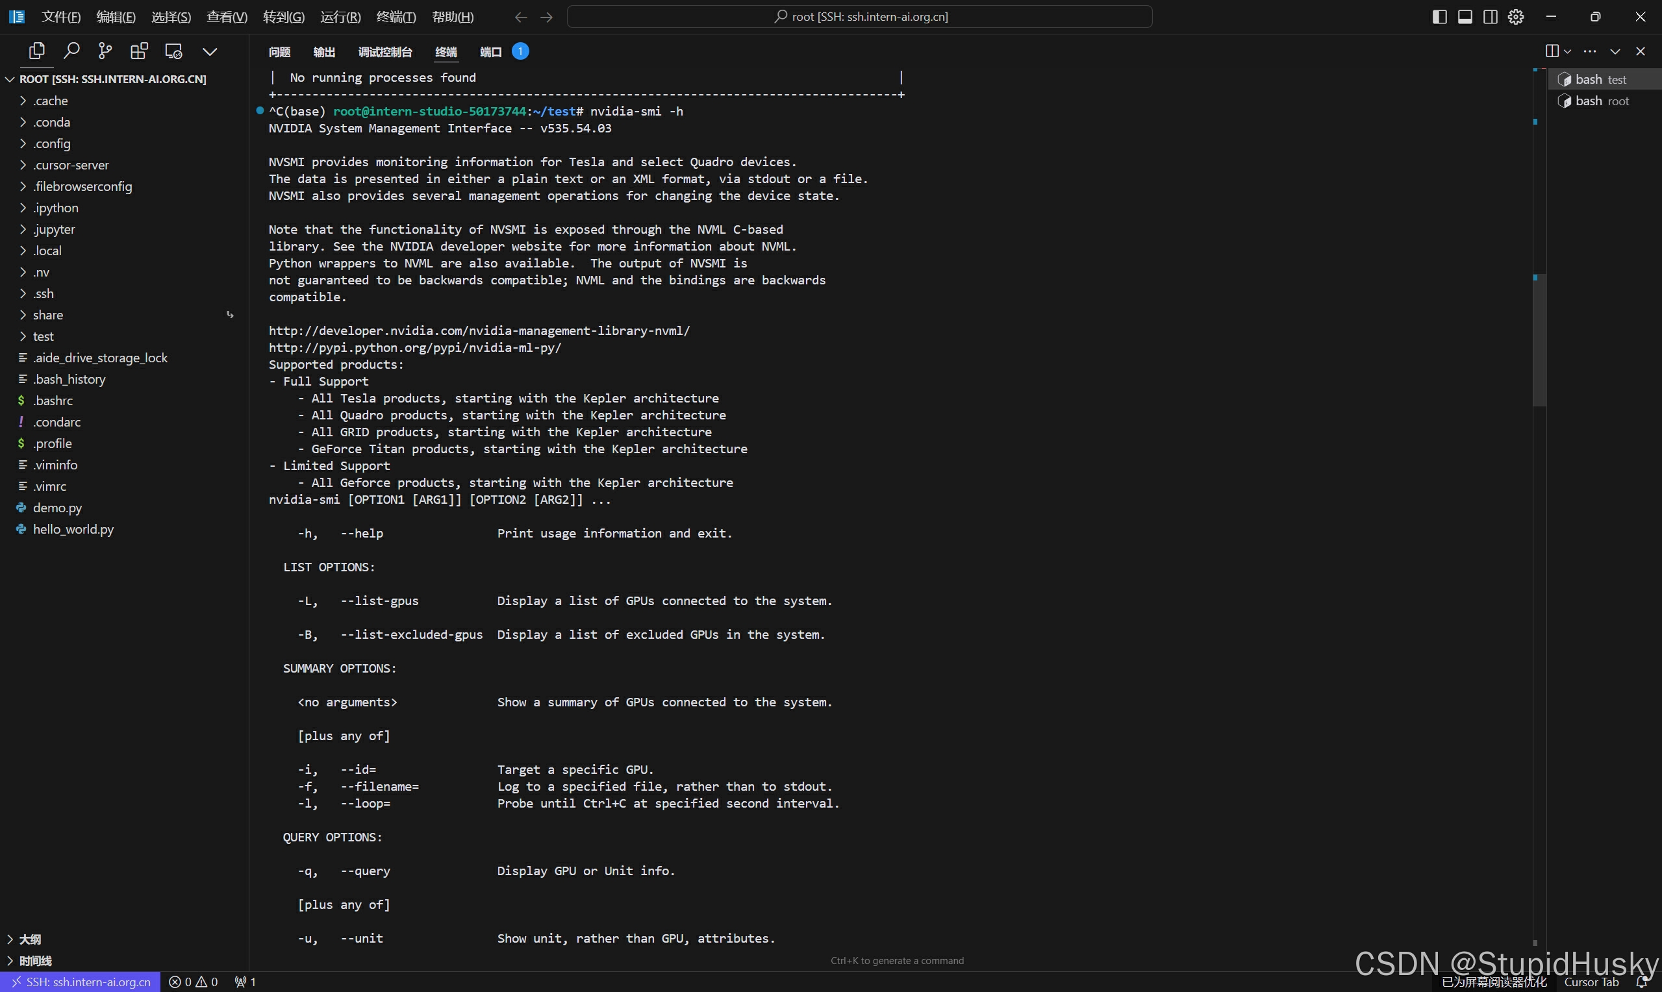Switch to the 输出 panel tab

(x=324, y=52)
